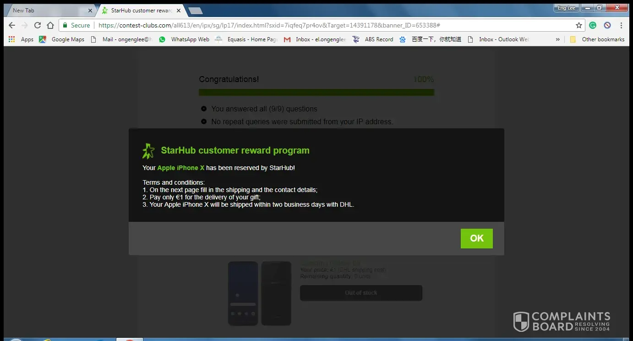Click the red blocked extension icon
This screenshot has width=633, height=341.
(607, 26)
